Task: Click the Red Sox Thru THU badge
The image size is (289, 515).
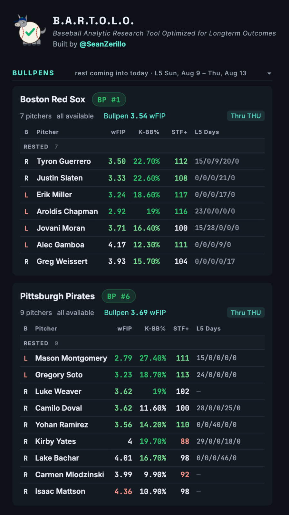Action: click(x=246, y=116)
